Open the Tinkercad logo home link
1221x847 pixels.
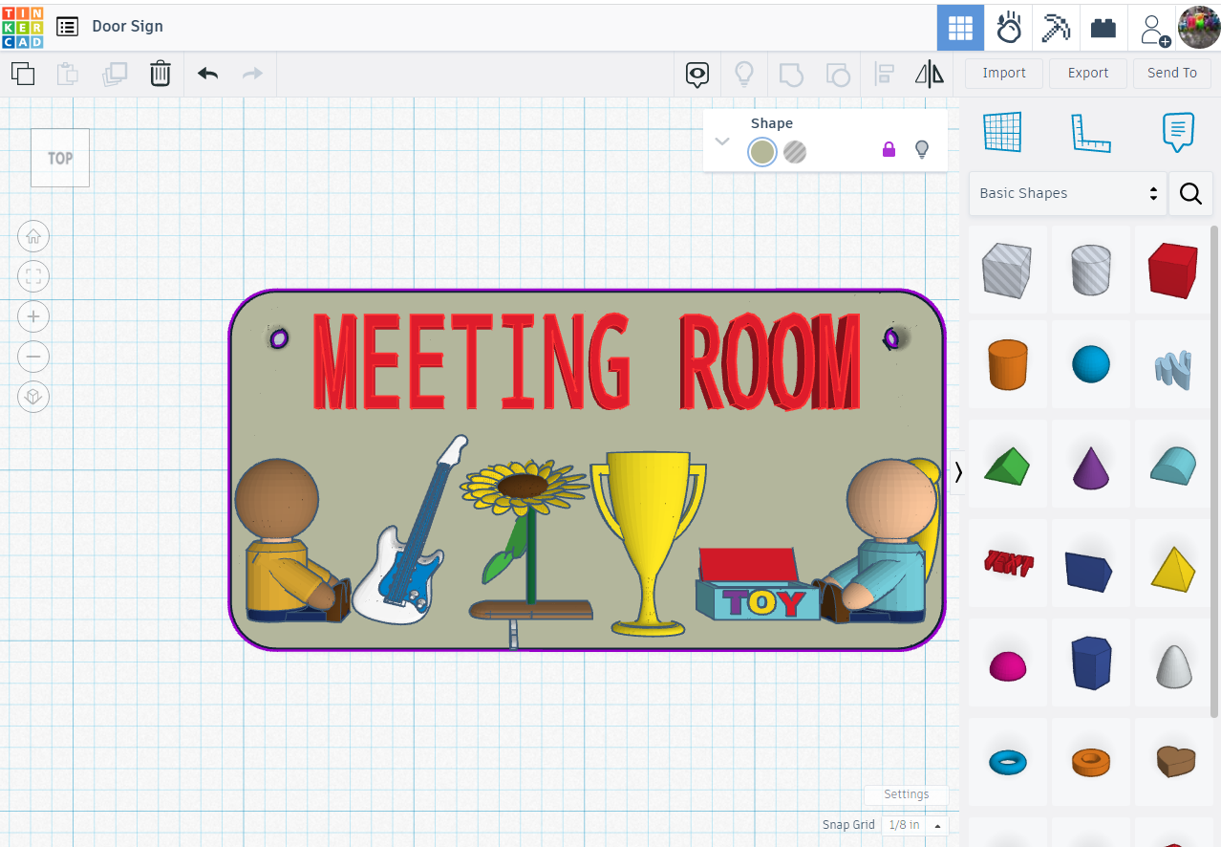point(22,26)
